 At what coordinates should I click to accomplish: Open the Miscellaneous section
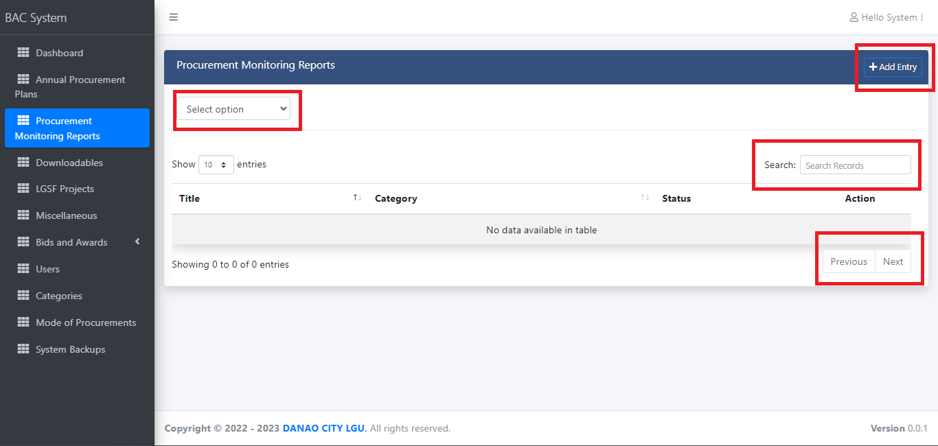(77, 215)
